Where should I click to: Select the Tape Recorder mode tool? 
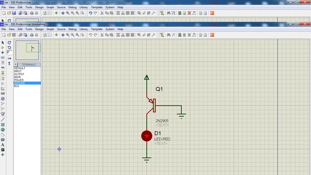point(2,94)
